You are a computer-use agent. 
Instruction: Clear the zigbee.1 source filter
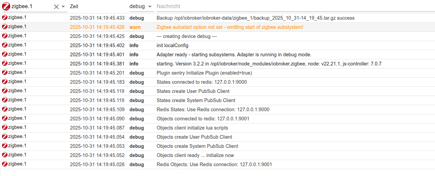pyautogui.click(x=56, y=7)
